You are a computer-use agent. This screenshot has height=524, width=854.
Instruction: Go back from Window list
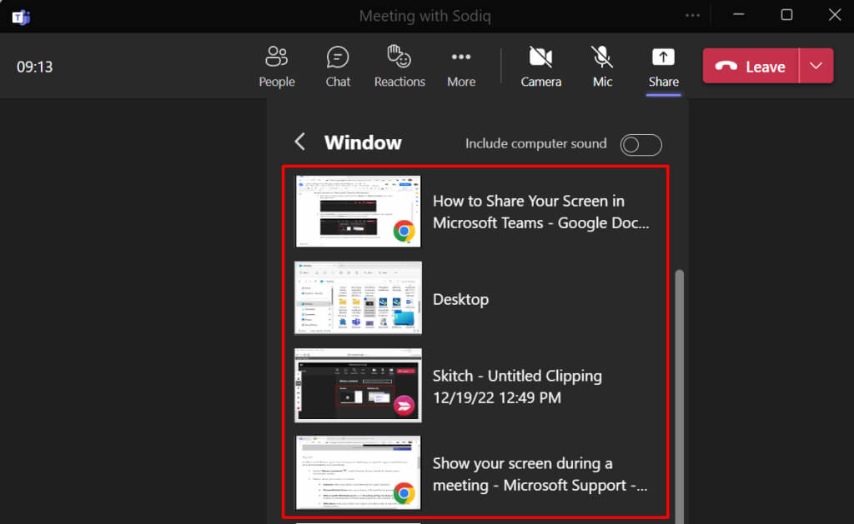[x=299, y=142]
